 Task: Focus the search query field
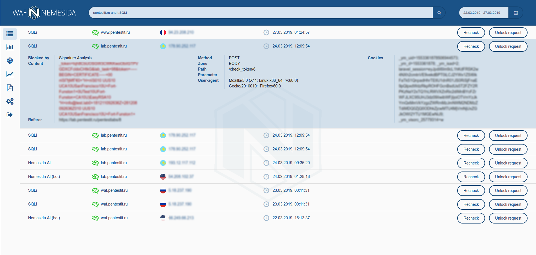click(x=261, y=13)
